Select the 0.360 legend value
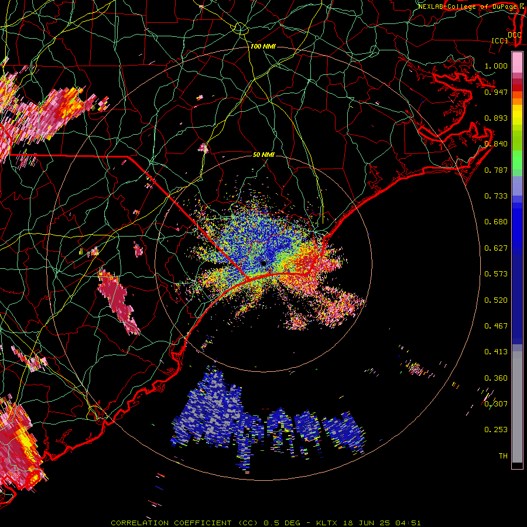 496,378
